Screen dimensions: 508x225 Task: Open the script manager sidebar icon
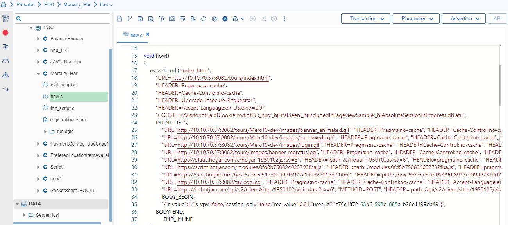5,18
